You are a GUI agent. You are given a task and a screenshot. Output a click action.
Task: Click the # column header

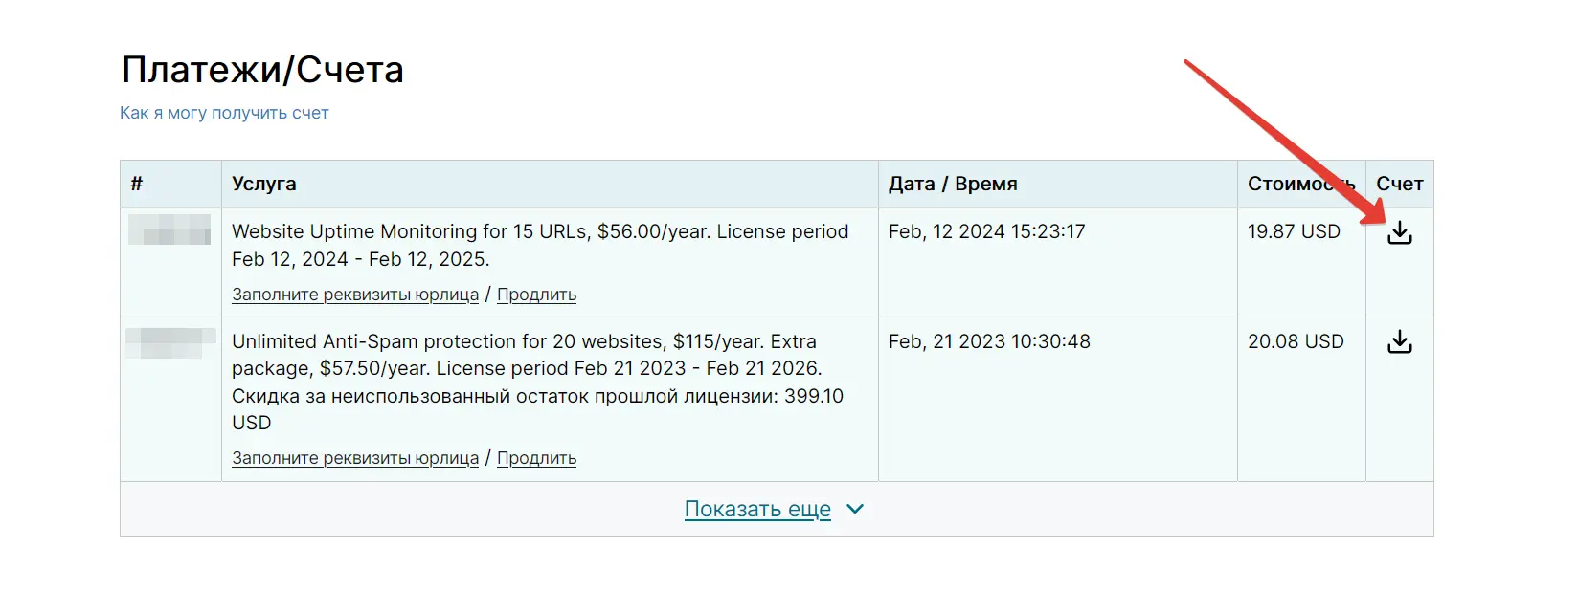point(137,184)
